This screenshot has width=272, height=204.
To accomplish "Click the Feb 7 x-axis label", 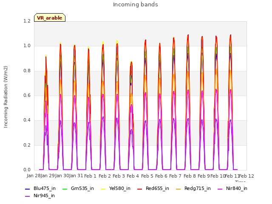I will pyautogui.click(x=176, y=176).
